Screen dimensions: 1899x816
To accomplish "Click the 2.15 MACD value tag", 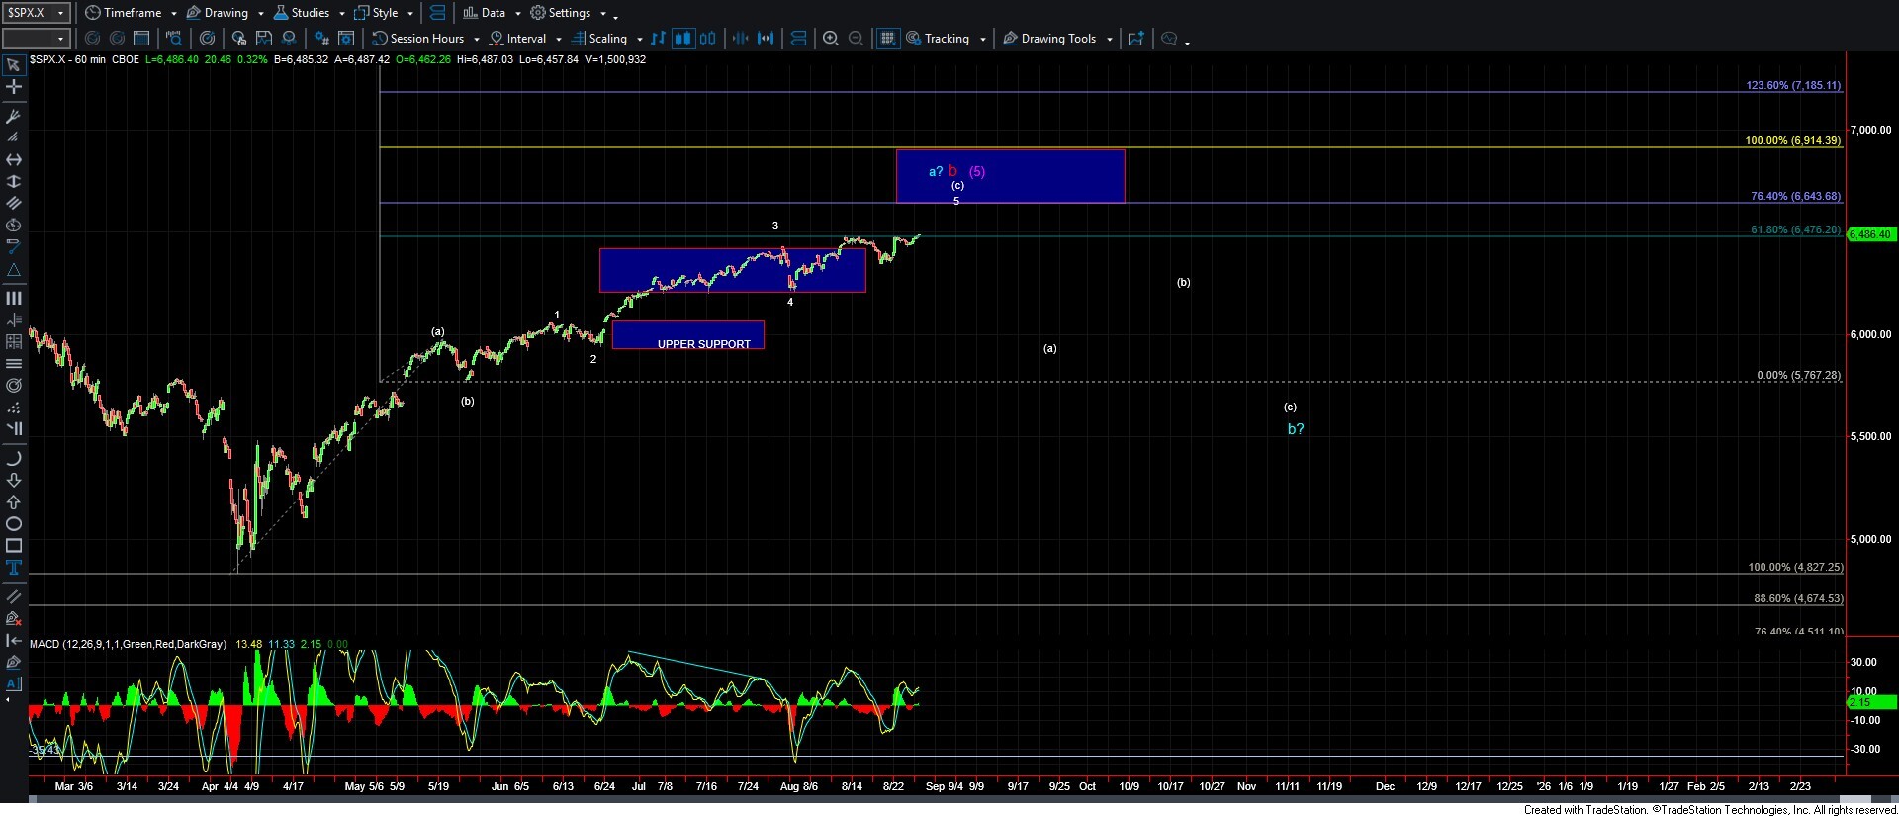I will [1870, 702].
